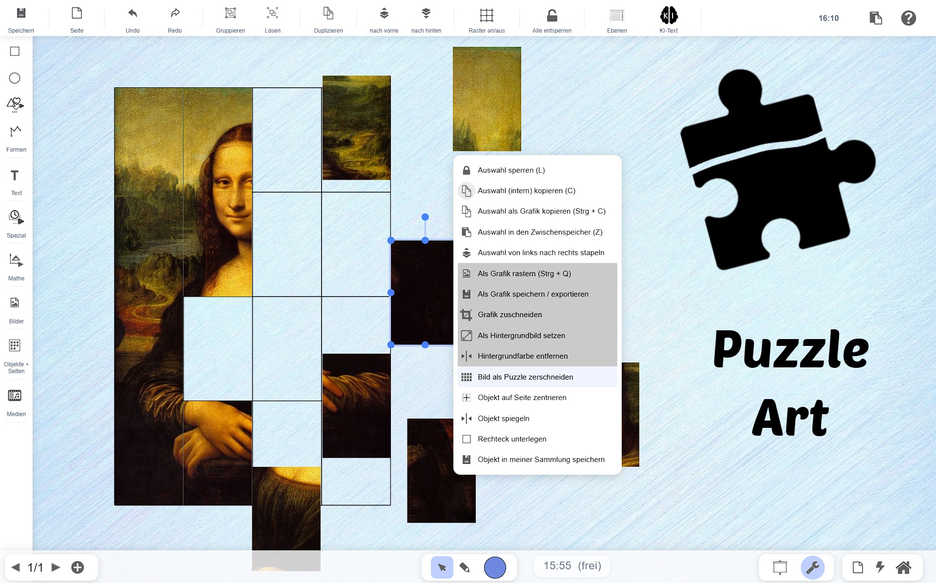Select the landscape puzzle piece beside the grid
This screenshot has height=583, width=936.
(x=357, y=128)
